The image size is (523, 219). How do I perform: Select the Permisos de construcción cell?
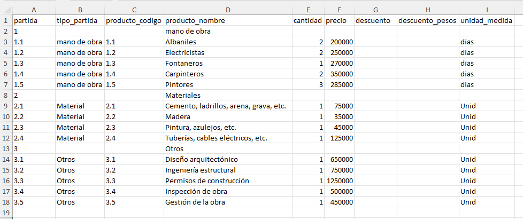click(x=228, y=181)
